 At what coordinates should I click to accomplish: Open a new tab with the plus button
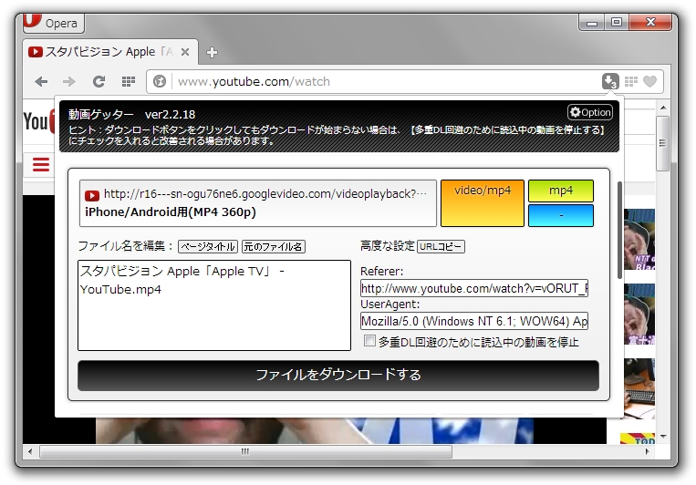coord(212,52)
